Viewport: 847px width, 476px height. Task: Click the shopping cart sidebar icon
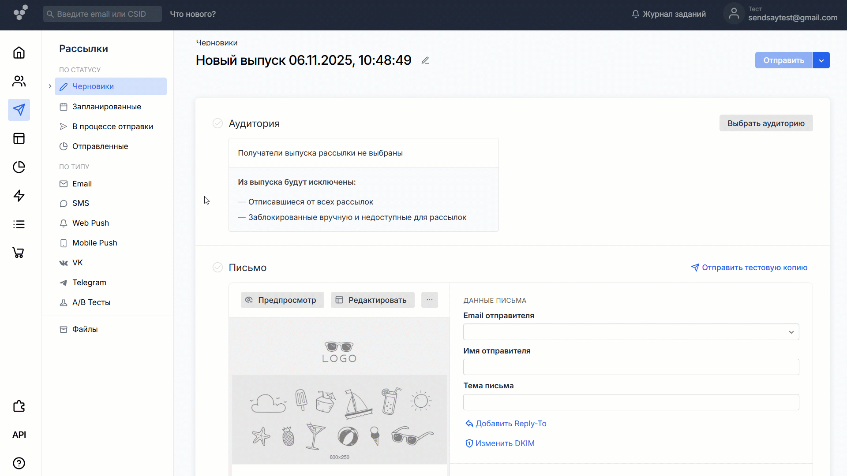(19, 253)
